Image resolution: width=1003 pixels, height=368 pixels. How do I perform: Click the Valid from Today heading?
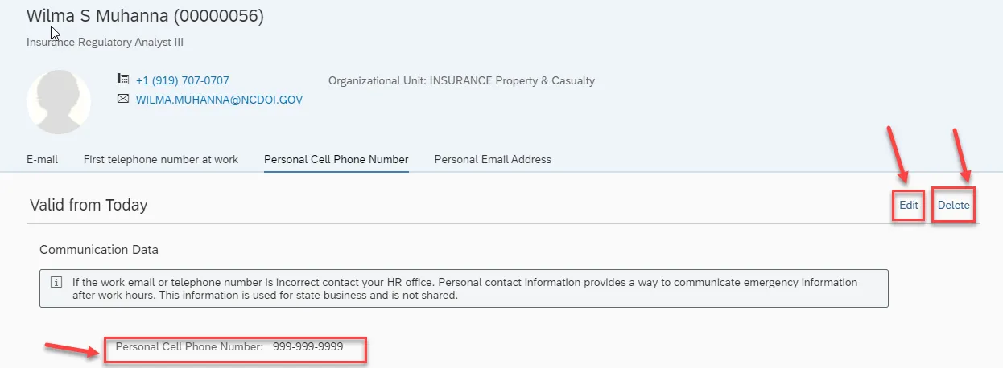tap(89, 205)
